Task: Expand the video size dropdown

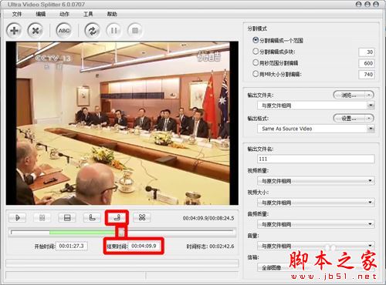Action: click(370, 203)
